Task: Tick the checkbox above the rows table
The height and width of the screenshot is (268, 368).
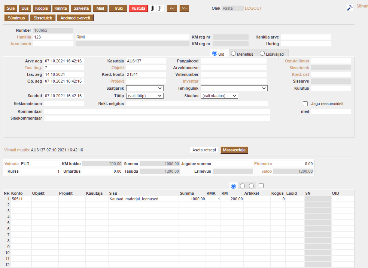Action: click(261, 185)
